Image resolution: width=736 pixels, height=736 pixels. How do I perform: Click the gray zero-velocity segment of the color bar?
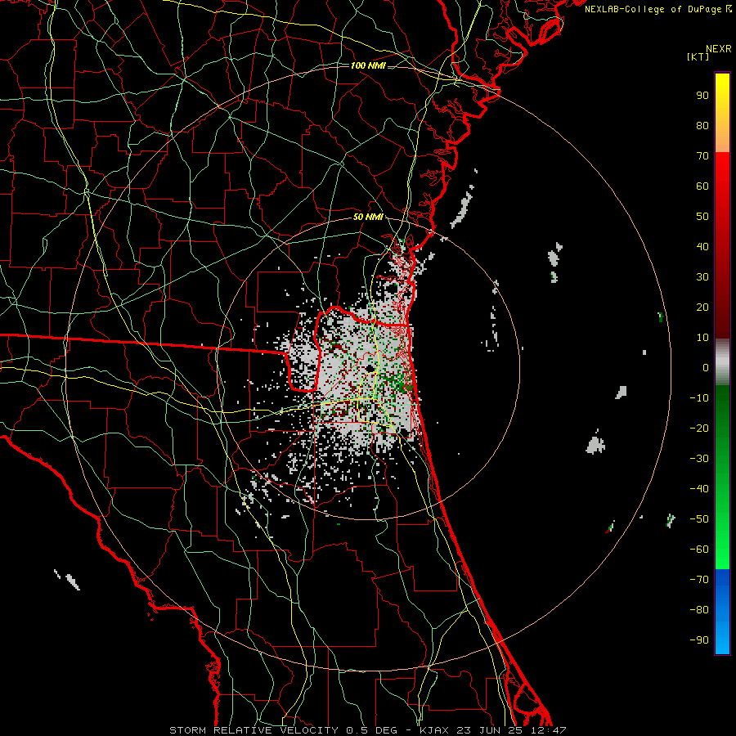pos(722,362)
